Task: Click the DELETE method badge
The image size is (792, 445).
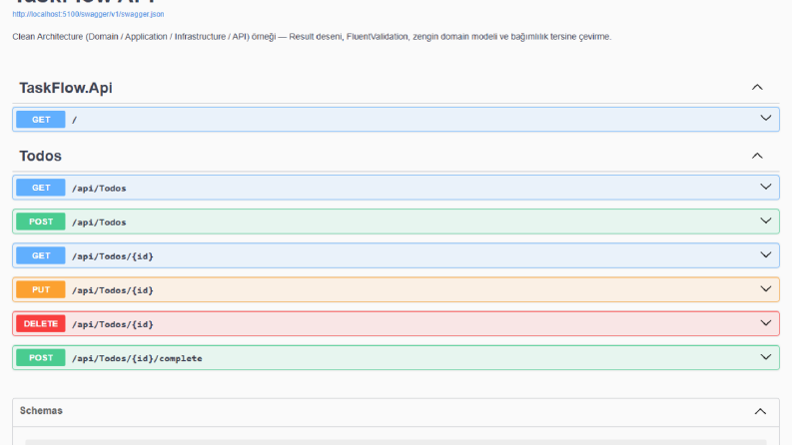Action: [40, 324]
